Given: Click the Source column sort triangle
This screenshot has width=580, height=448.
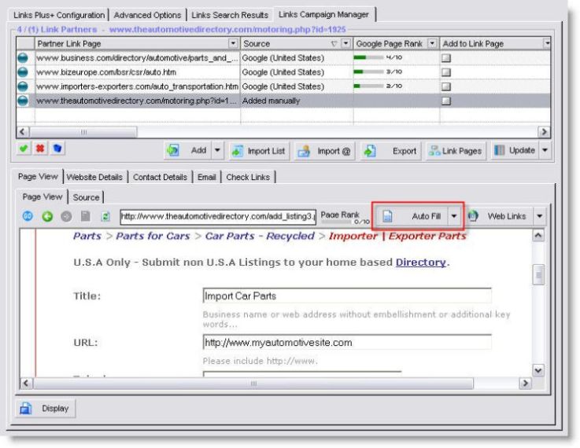Looking at the screenshot, I should tap(334, 43).
